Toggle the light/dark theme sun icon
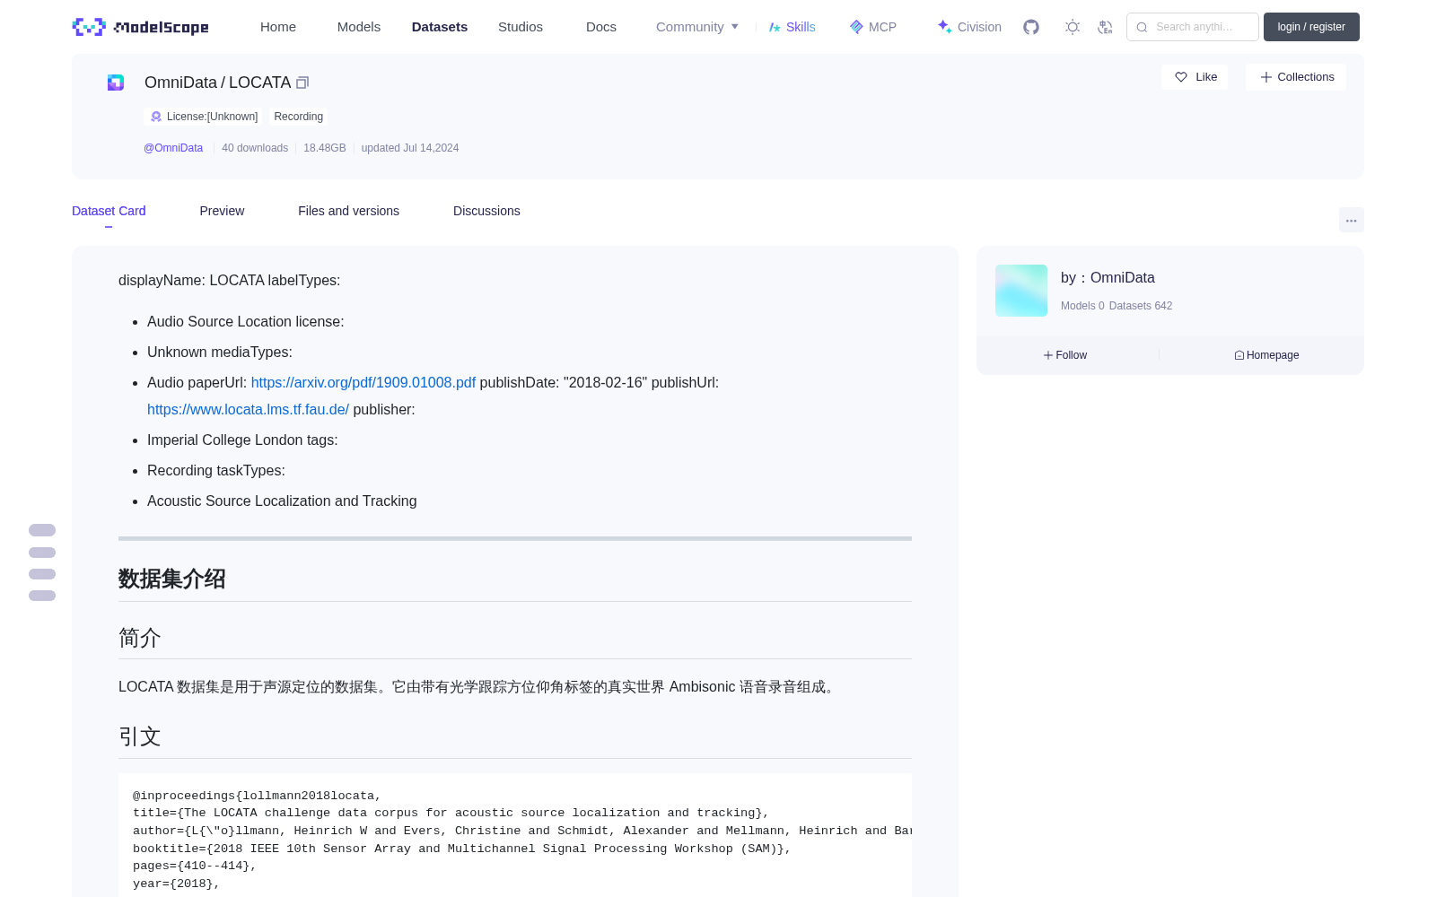Viewport: 1436px width, 897px height. click(x=1073, y=27)
